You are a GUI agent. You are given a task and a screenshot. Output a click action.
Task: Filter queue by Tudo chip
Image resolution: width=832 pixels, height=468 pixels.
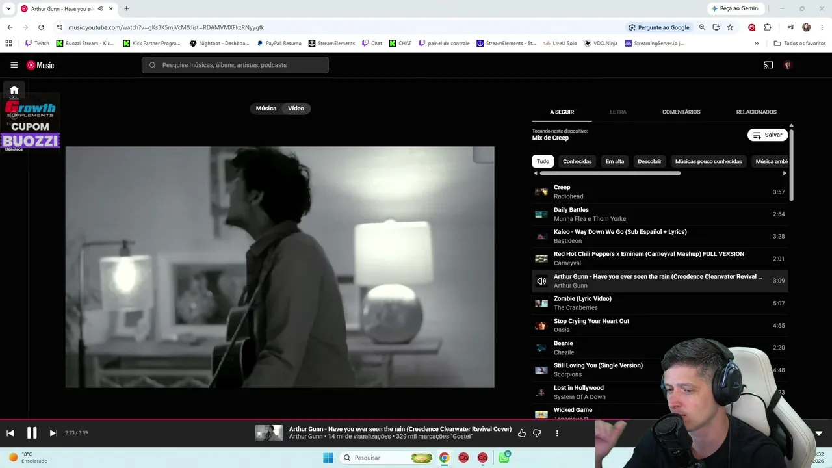[543, 161]
